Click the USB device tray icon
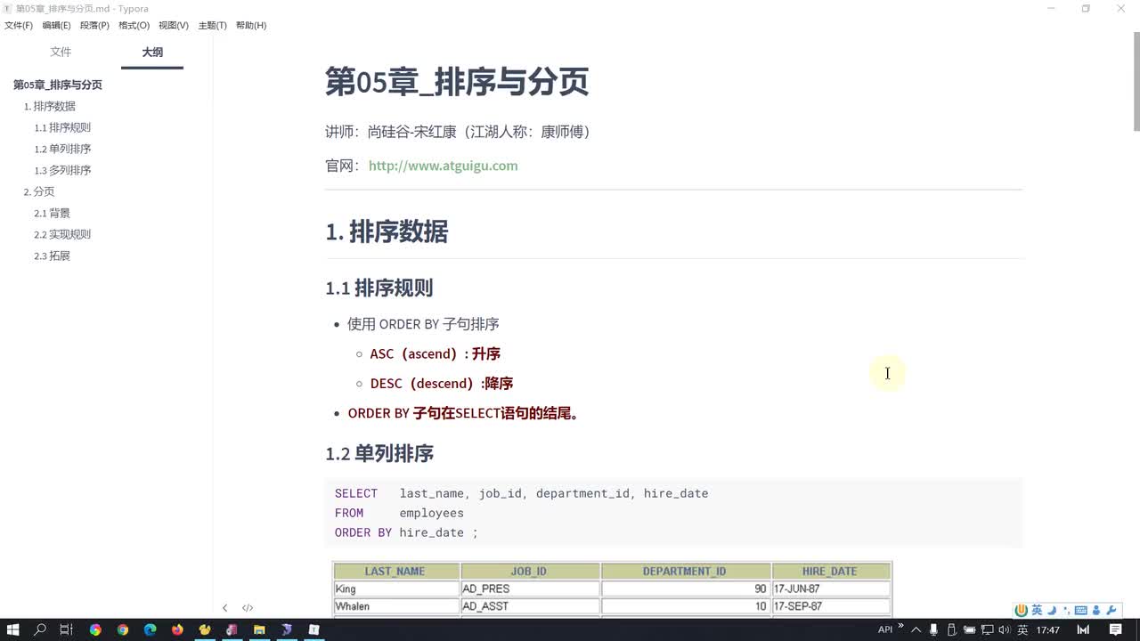 (952, 630)
